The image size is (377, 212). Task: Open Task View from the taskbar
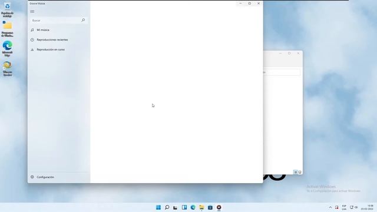(x=176, y=207)
